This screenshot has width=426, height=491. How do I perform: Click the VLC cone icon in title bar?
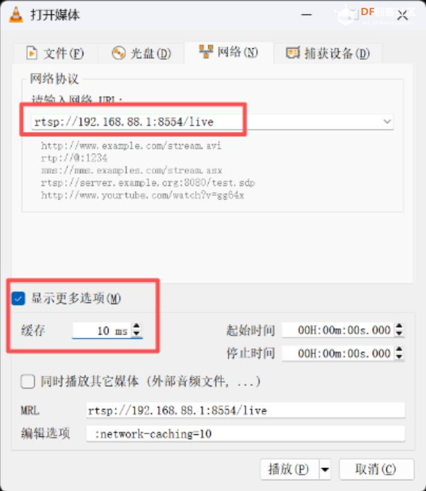tap(16, 14)
